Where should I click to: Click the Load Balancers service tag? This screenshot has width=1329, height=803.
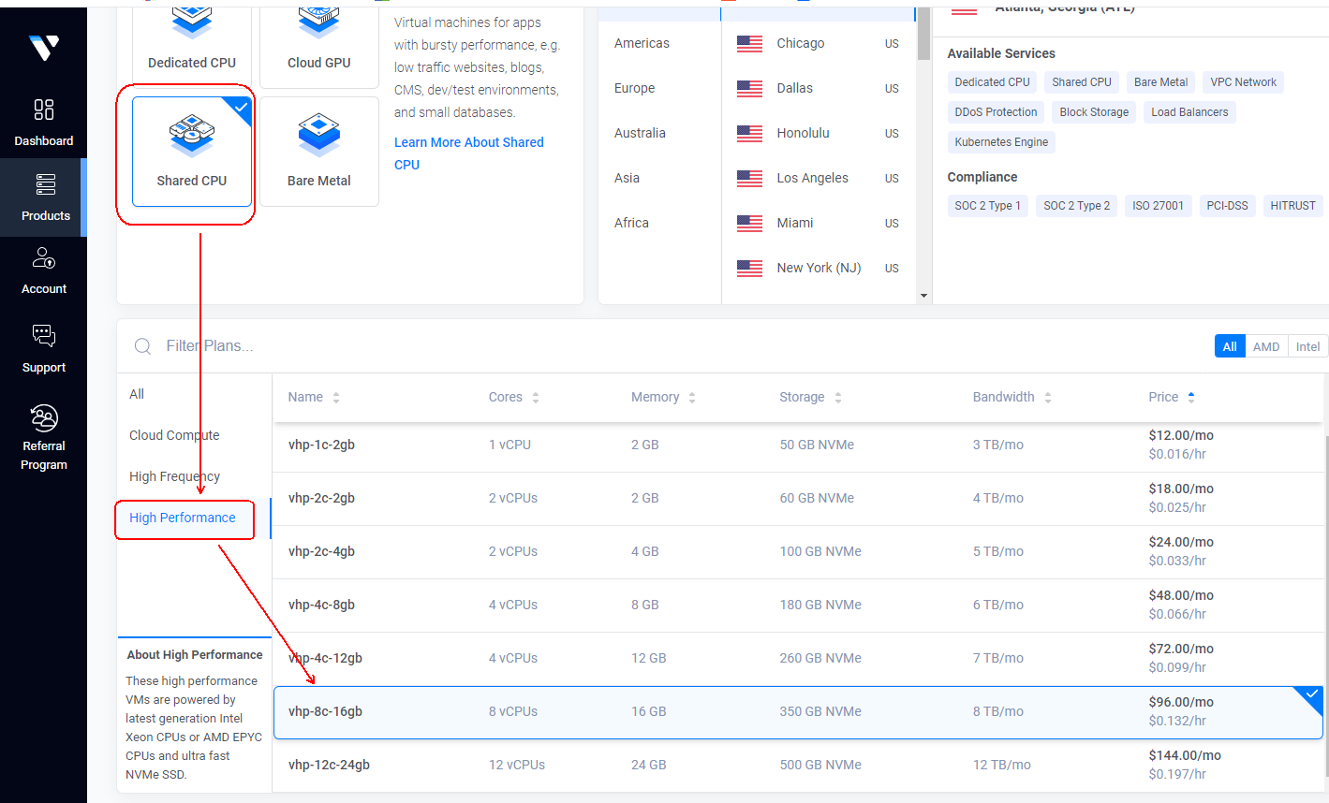click(x=1189, y=112)
